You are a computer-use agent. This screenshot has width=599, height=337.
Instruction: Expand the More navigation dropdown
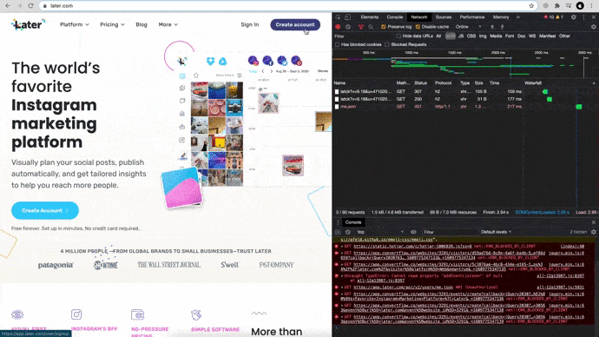(168, 24)
